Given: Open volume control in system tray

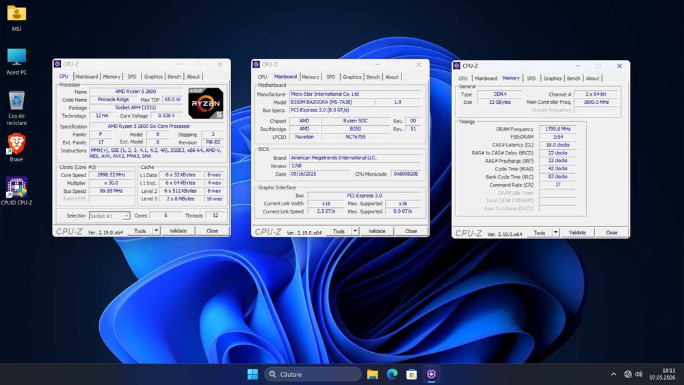Looking at the screenshot, I should point(639,374).
